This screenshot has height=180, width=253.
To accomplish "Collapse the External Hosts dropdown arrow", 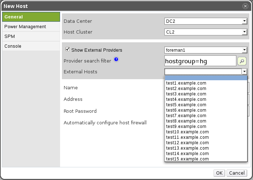I will tap(245, 72).
